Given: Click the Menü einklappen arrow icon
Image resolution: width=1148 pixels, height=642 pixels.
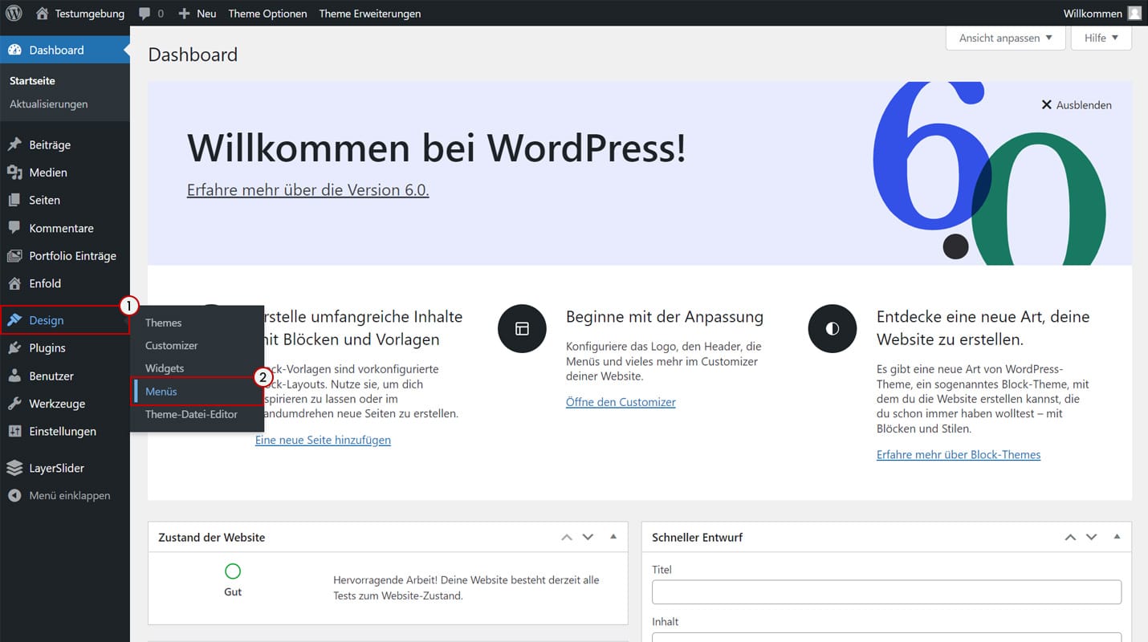Looking at the screenshot, I should point(14,496).
